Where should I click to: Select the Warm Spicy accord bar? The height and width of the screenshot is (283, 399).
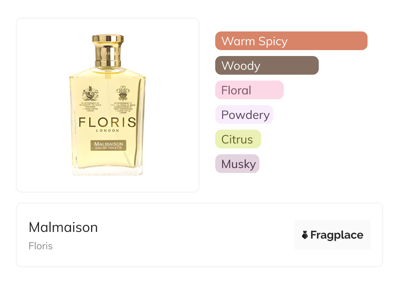(x=291, y=41)
